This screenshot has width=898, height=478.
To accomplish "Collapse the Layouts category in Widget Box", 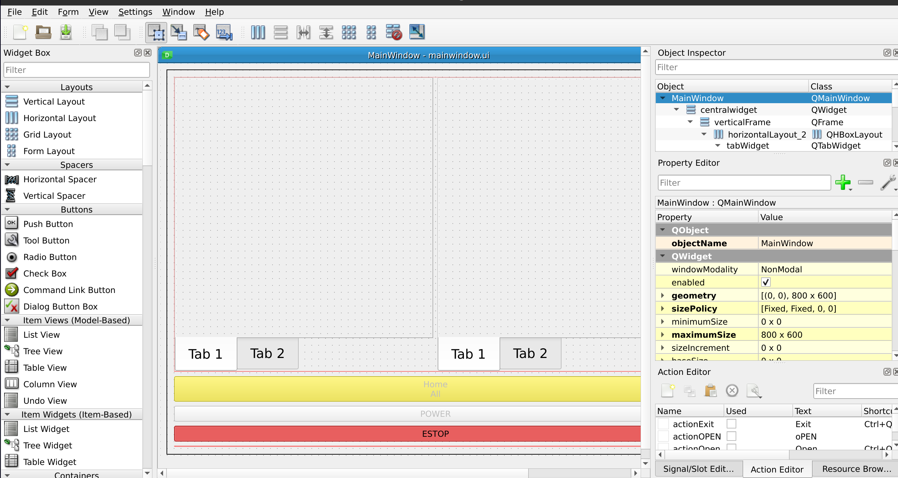I will point(7,87).
